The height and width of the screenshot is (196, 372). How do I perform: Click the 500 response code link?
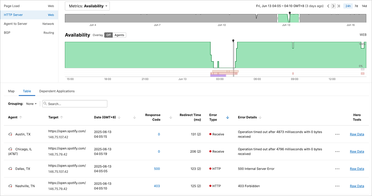(157, 169)
